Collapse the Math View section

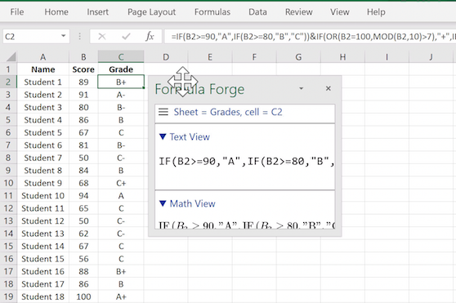click(x=163, y=203)
